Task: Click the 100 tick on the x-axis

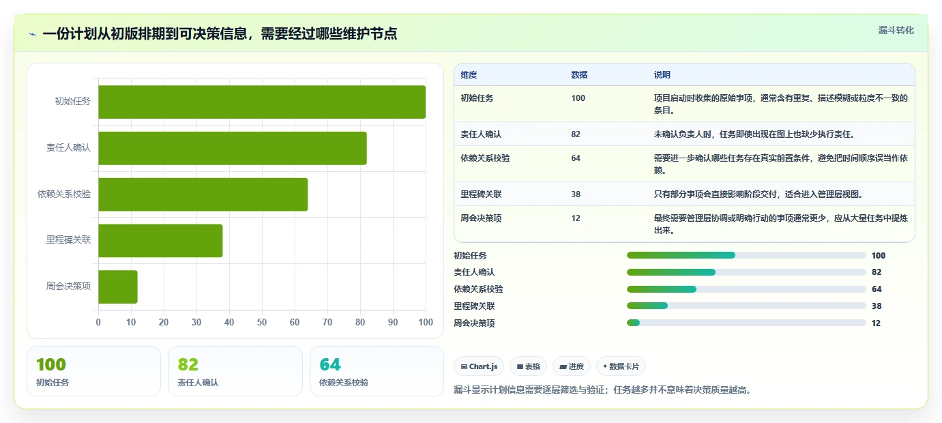Action: [426, 322]
